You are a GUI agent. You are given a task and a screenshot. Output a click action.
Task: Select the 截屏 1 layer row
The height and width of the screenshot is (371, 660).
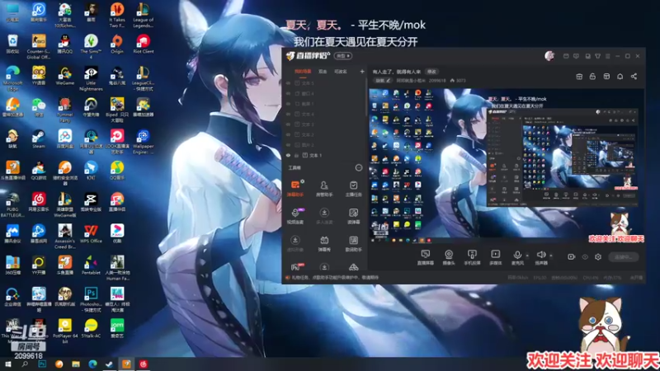pos(324,104)
